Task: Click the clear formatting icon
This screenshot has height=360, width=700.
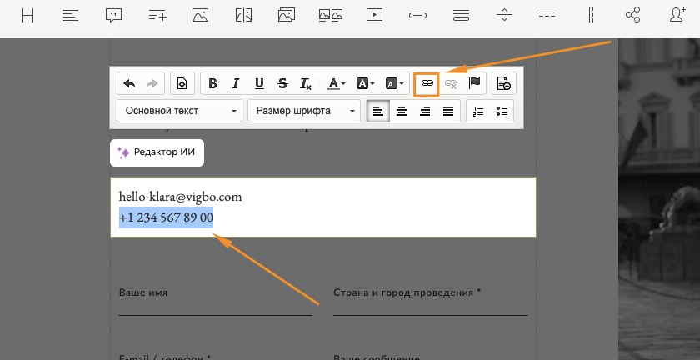Action: 306,83
